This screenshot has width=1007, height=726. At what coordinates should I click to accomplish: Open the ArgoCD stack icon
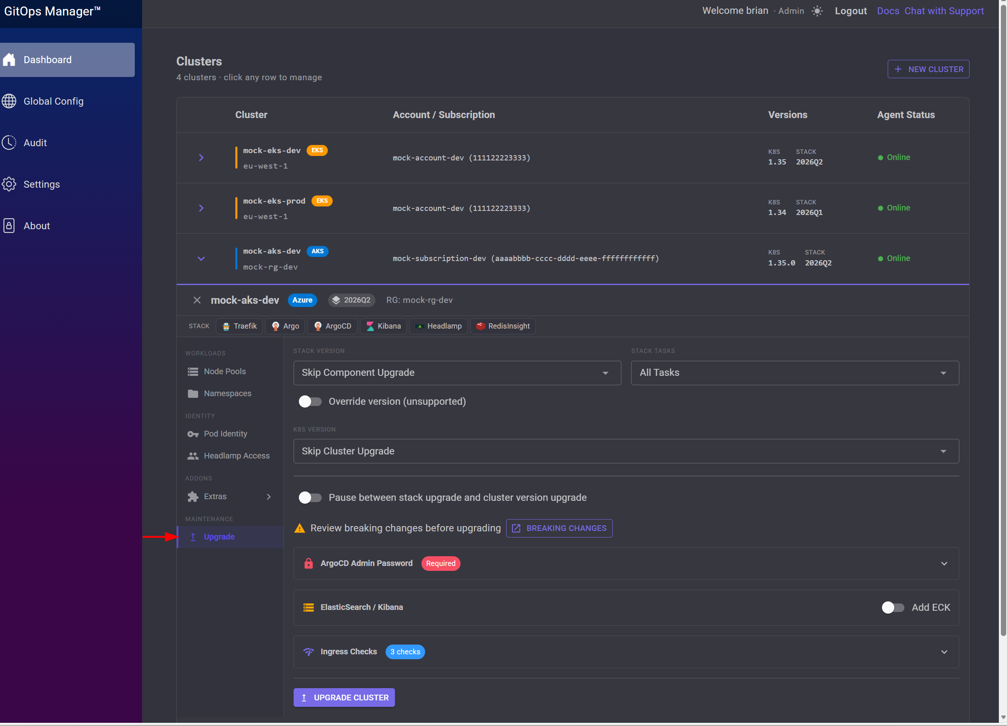pos(318,327)
